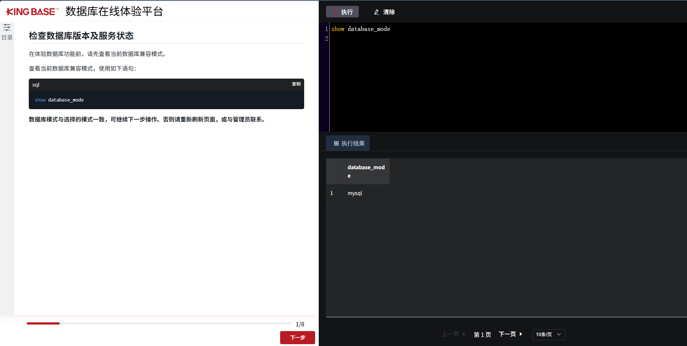687x346 pixels.
Task: Click line 2 in the SQL editor
Action: point(364,39)
